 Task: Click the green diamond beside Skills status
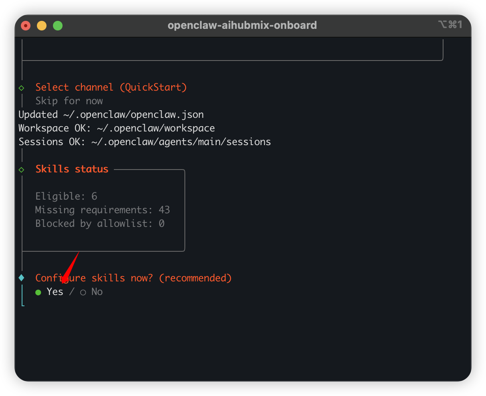(x=22, y=170)
